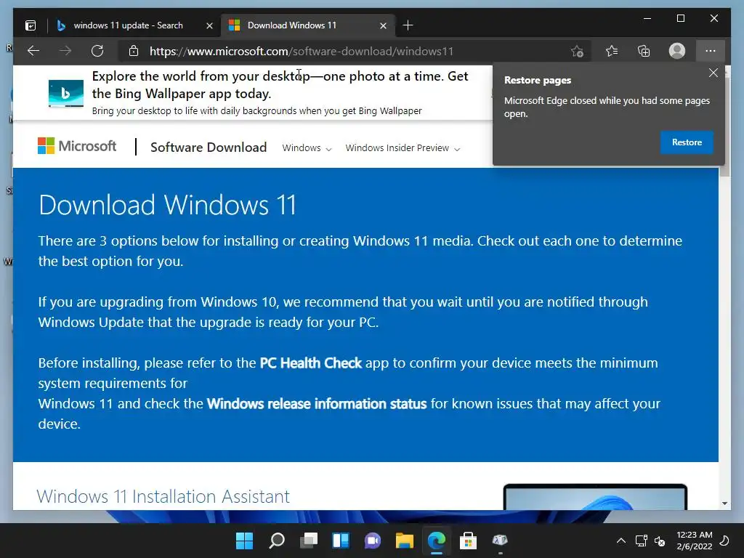Open the tab actions menu icon
Image resolution: width=744 pixels, height=558 pixels.
[x=31, y=25]
